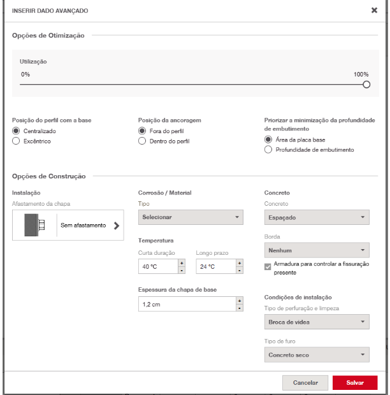Select Centralizado profile position

pyautogui.click(x=16, y=131)
